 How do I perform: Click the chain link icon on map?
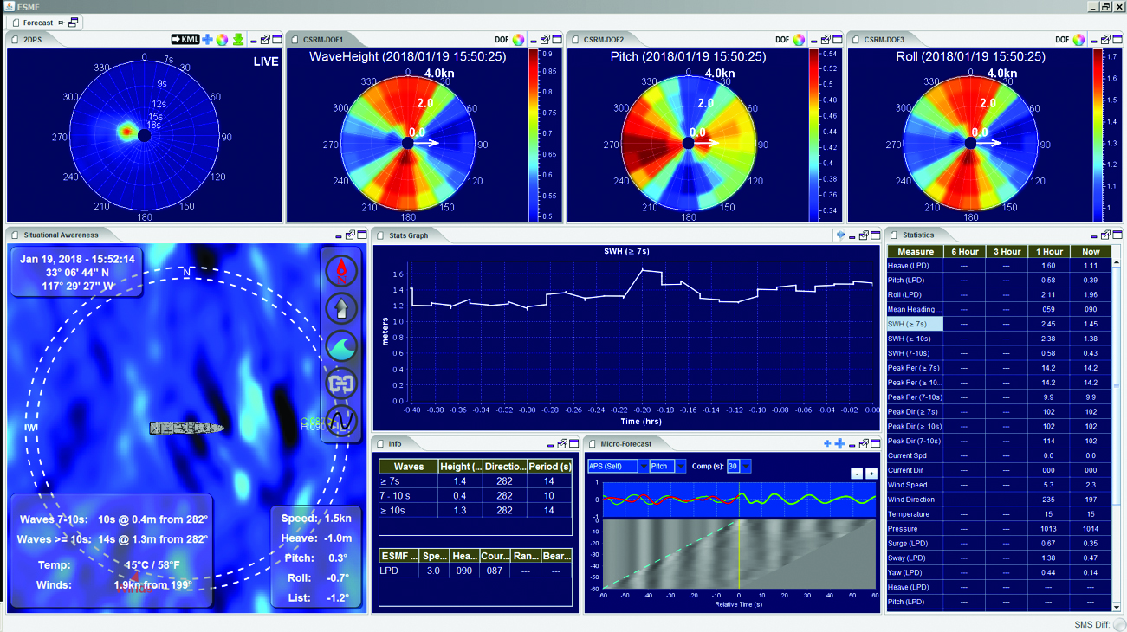pyautogui.click(x=340, y=384)
